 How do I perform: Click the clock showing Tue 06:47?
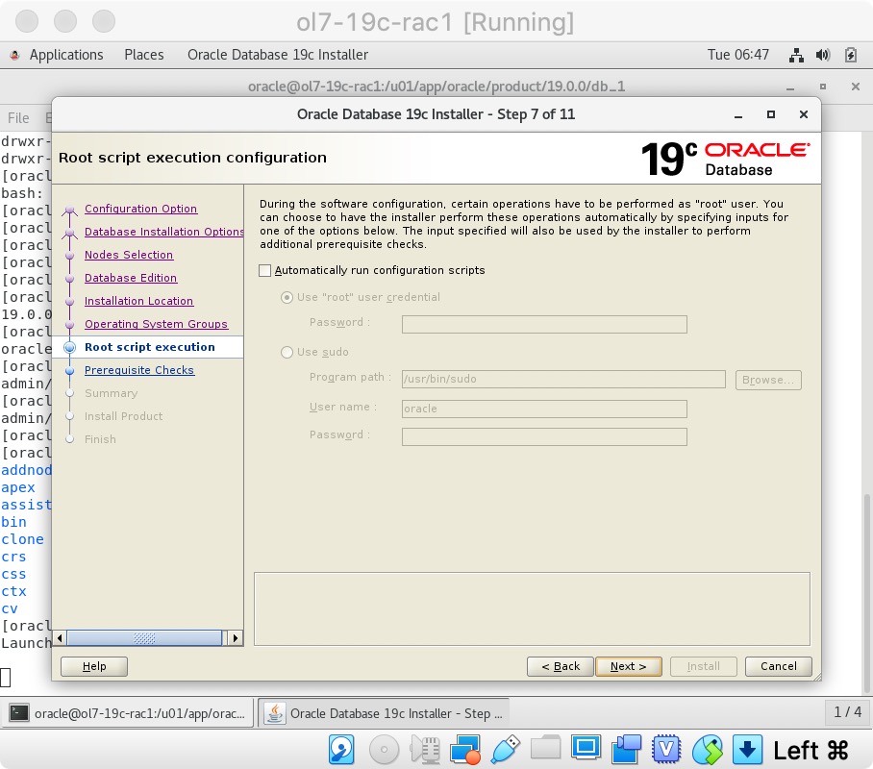coord(738,55)
